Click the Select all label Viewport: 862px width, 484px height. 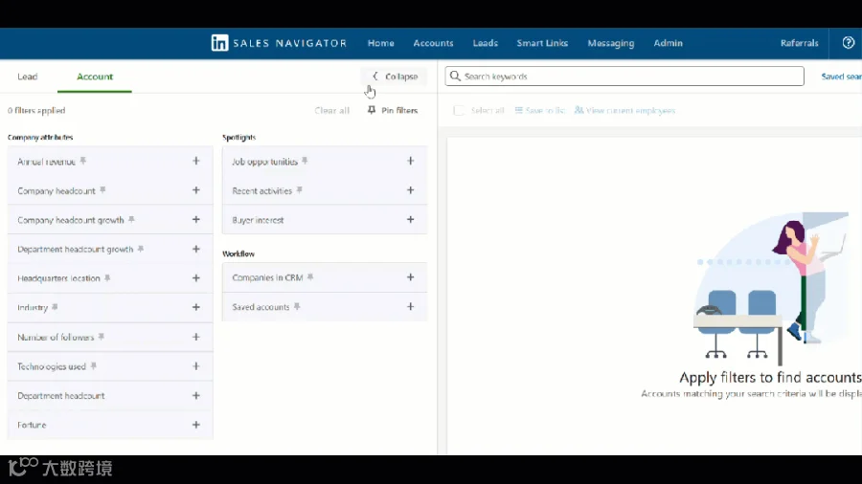(x=488, y=110)
